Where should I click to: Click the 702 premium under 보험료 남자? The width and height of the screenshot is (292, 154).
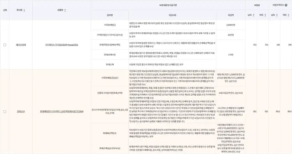click(x=255, y=45)
